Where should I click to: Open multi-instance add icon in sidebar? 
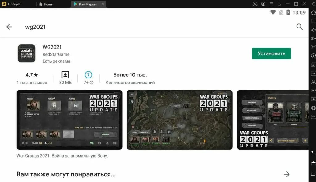[x=314, y=65]
